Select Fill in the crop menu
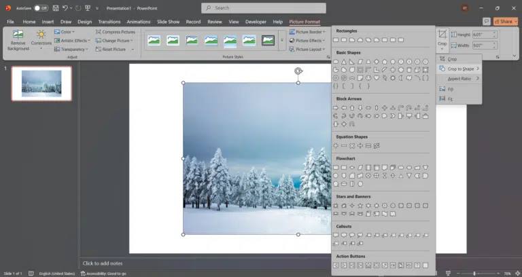The image size is (522, 277). (x=459, y=89)
